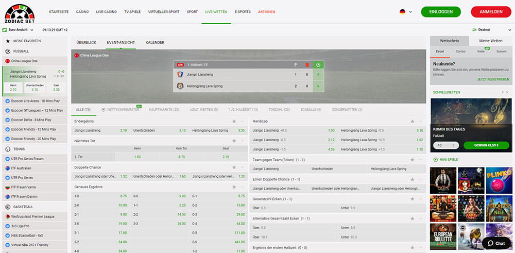The image size is (515, 253).
Task: Switch to the KALENDER tab
Action: click(155, 42)
